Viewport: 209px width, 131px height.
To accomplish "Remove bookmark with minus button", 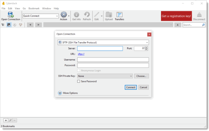I will click(15, 120).
